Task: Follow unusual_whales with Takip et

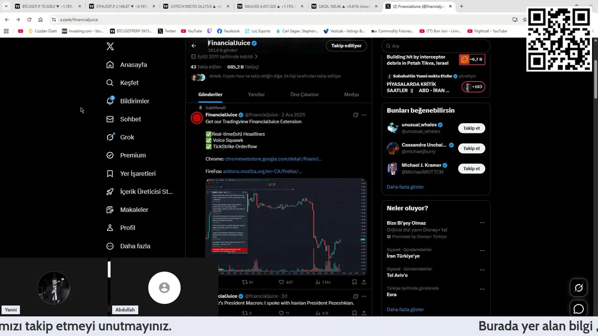Action: tap(471, 128)
